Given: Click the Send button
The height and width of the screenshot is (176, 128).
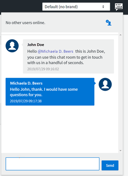Looking at the screenshot, I should (110, 165).
